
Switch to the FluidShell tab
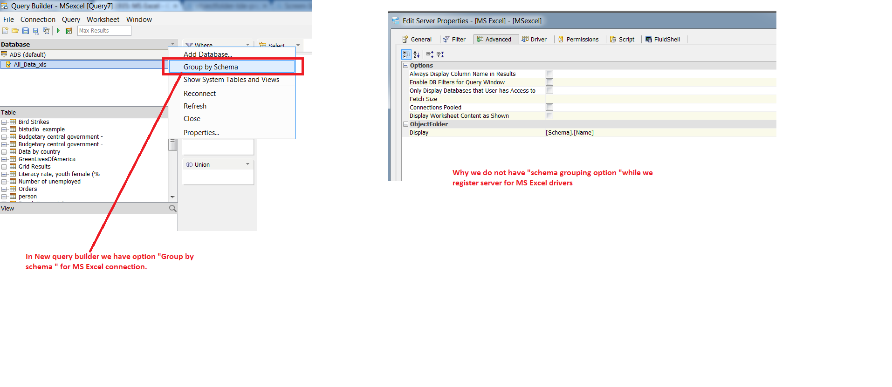click(x=663, y=40)
